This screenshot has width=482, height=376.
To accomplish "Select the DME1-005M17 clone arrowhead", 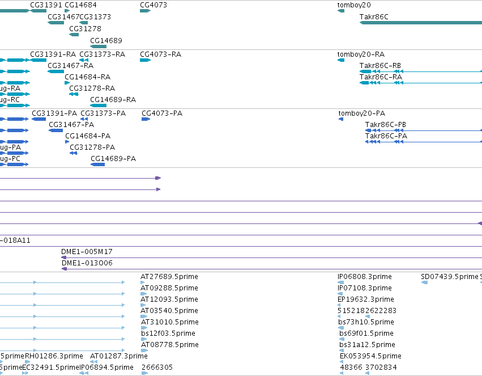I will (63, 257).
